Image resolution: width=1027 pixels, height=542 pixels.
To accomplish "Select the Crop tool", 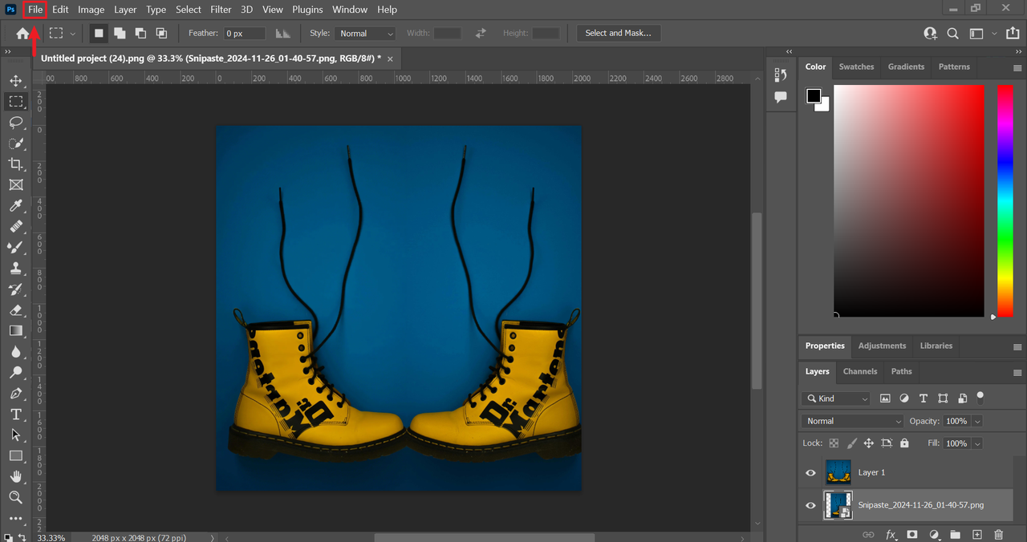I will [15, 164].
